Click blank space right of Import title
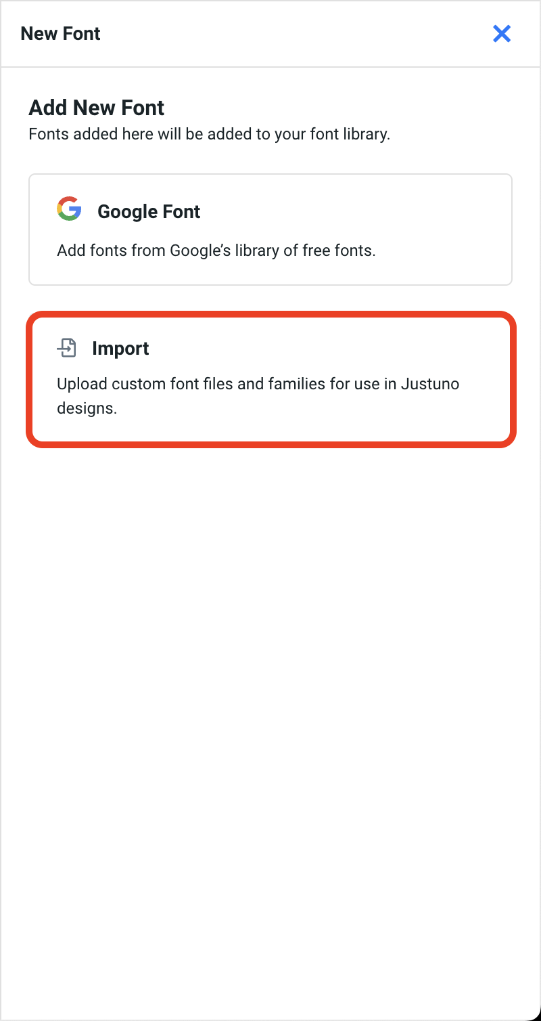 pos(338,349)
